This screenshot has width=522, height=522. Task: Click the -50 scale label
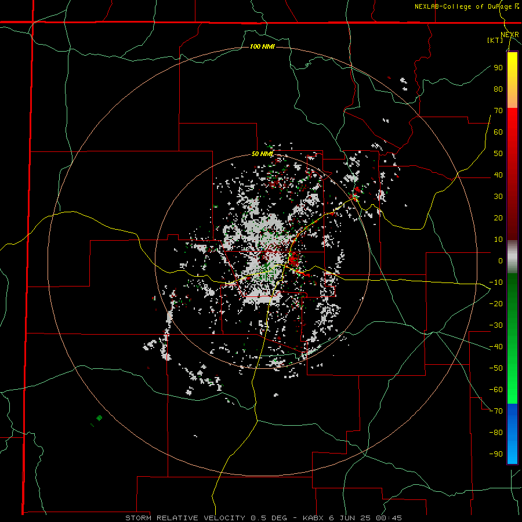496,368
